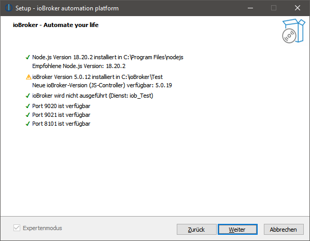Minimize the Setup window
Image resolution: width=310 pixels, height=241 pixels.
click(x=250, y=8)
